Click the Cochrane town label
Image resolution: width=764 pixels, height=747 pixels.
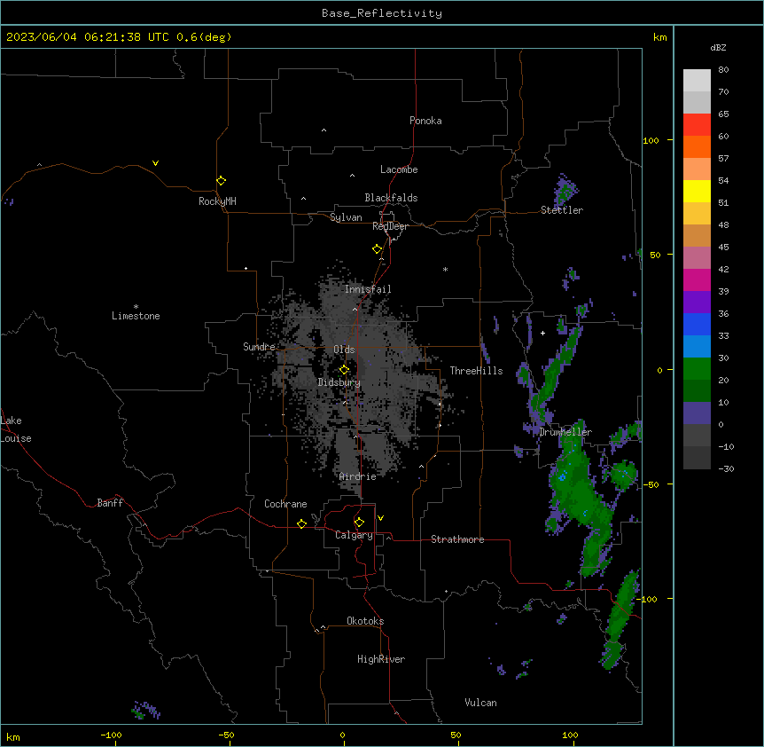pyautogui.click(x=285, y=504)
